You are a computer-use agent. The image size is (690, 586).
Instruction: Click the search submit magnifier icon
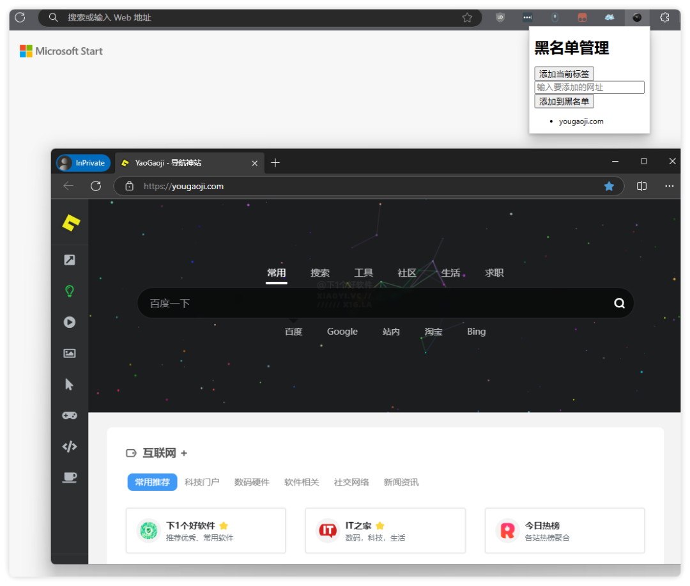pyautogui.click(x=620, y=303)
